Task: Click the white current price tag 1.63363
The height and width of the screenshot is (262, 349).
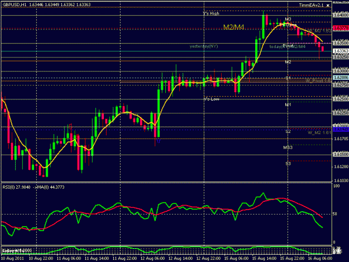Action: [x=341, y=51]
